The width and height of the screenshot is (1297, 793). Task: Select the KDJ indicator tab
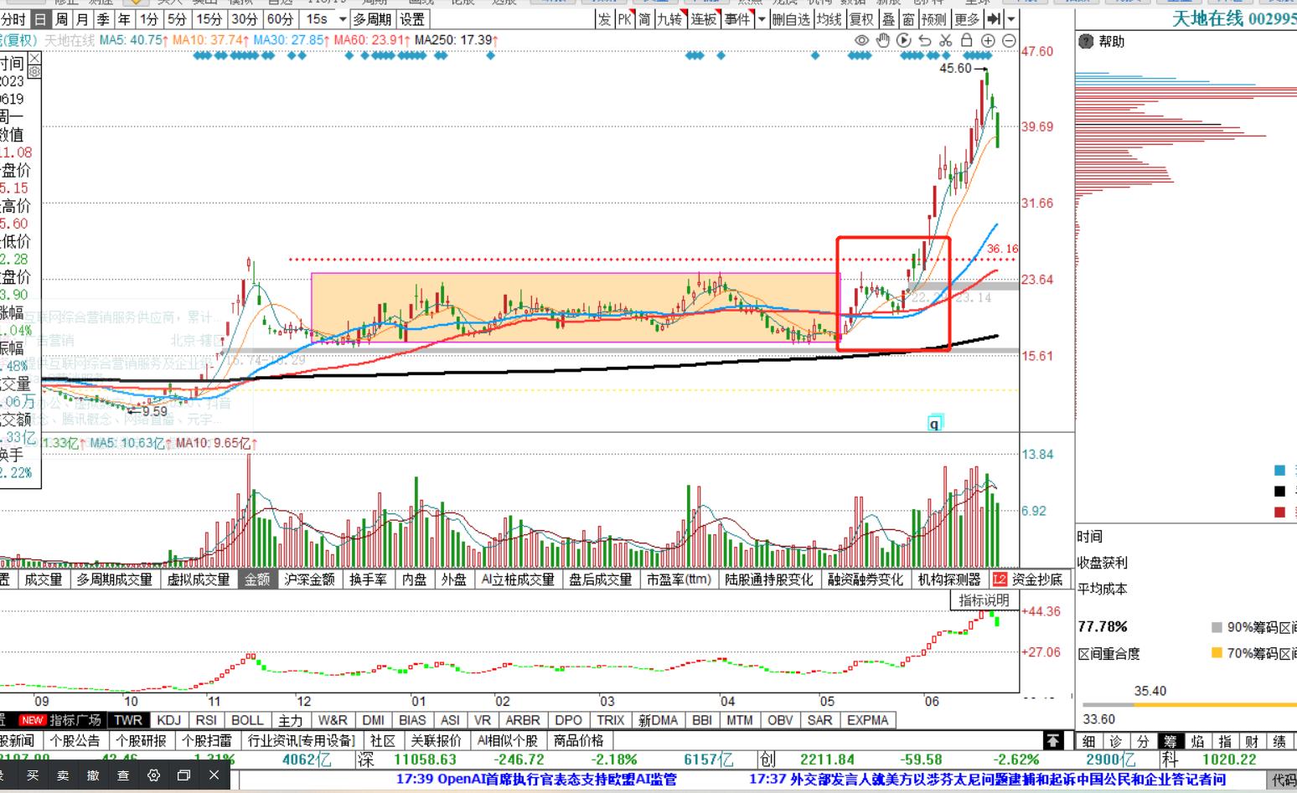pos(168,720)
